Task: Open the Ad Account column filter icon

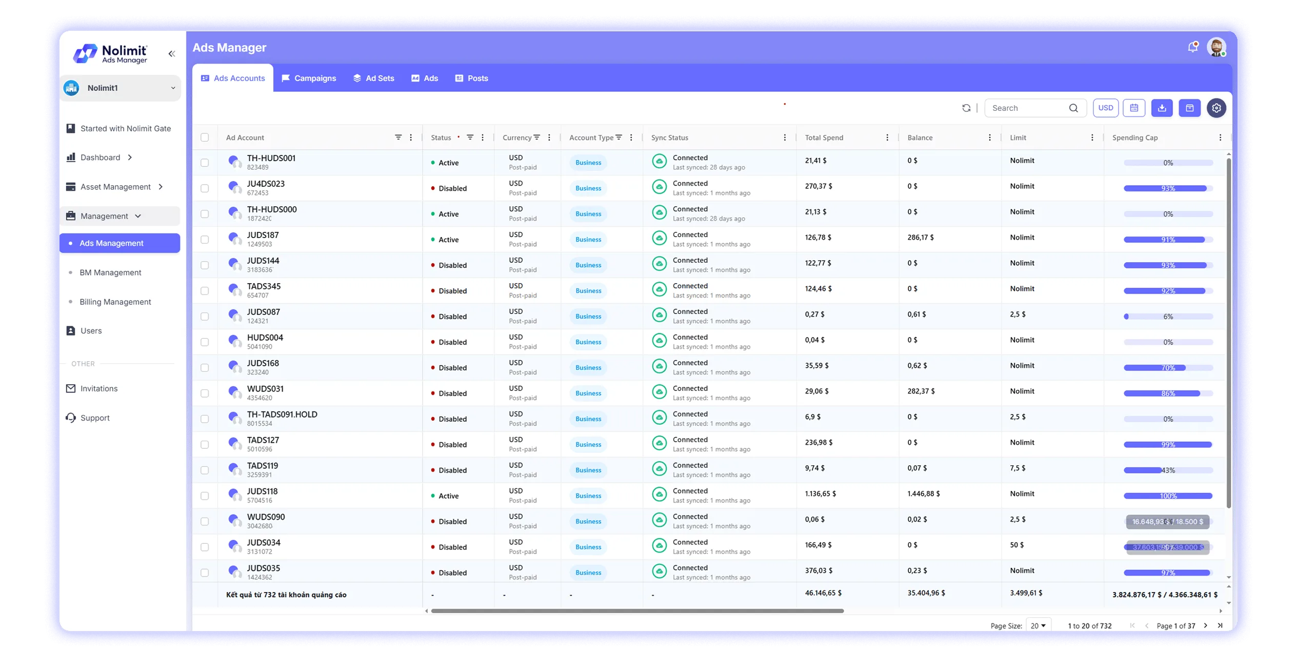Action: 398,137
